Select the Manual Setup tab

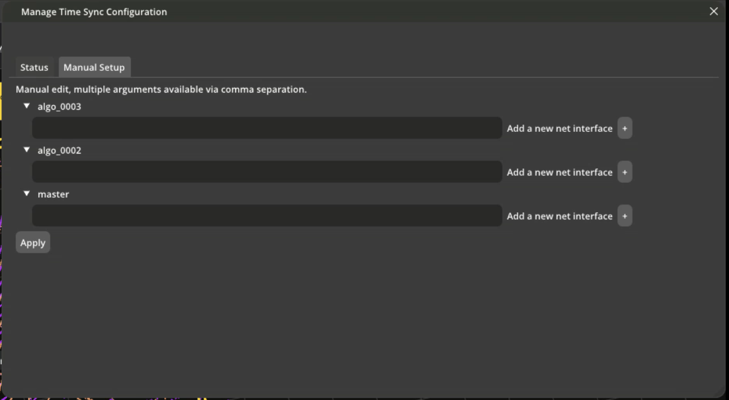coord(94,67)
